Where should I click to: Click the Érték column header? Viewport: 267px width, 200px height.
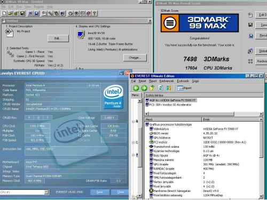[x=231, y=119]
